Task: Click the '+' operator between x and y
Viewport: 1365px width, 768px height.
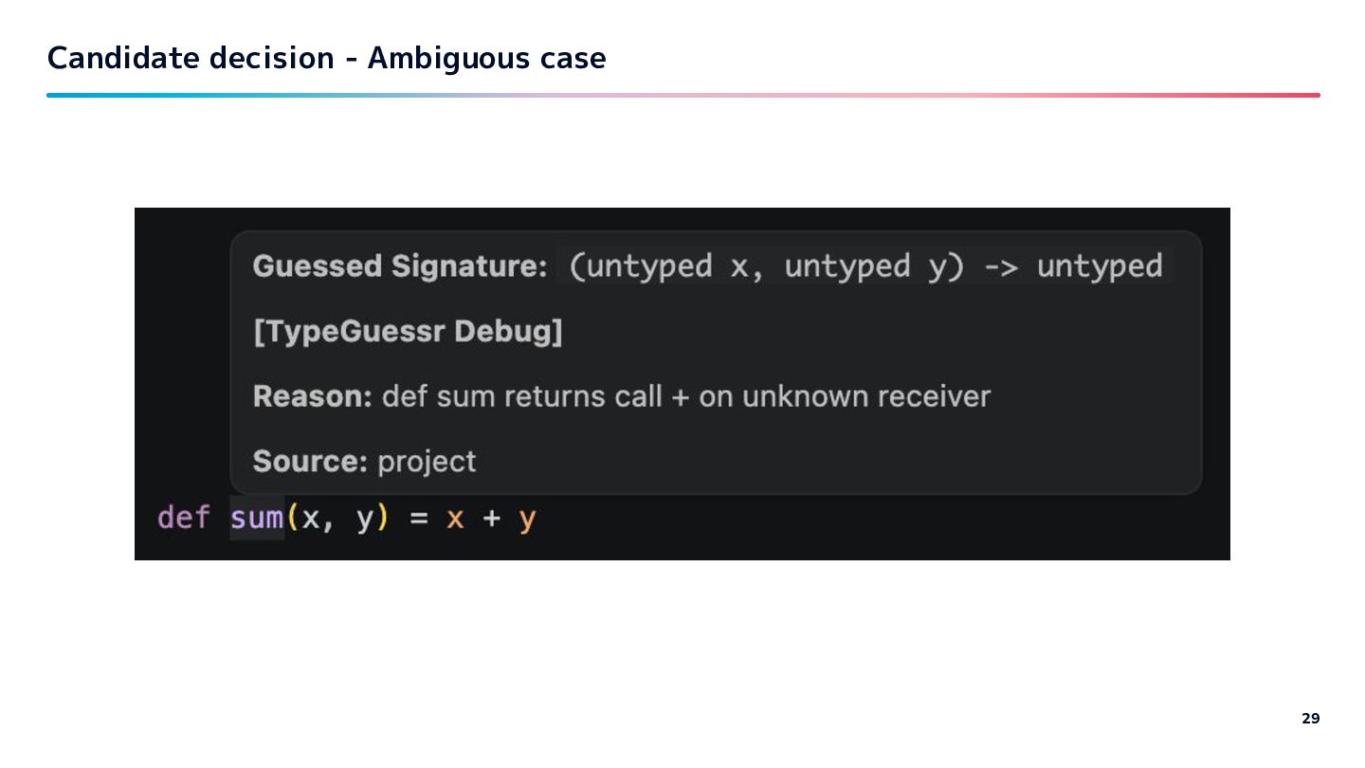Action: tap(492, 520)
